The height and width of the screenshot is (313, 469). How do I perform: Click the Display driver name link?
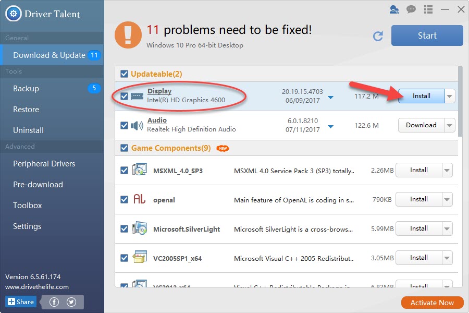[159, 91]
